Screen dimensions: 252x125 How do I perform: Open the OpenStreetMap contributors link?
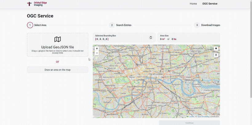click(x=203, y=117)
